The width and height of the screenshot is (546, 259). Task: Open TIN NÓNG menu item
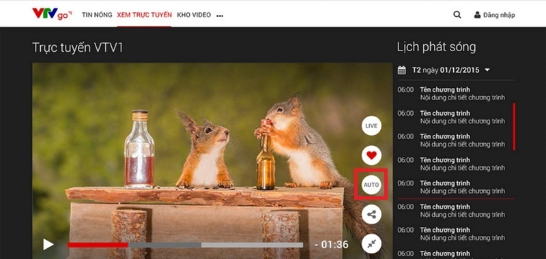click(x=97, y=15)
